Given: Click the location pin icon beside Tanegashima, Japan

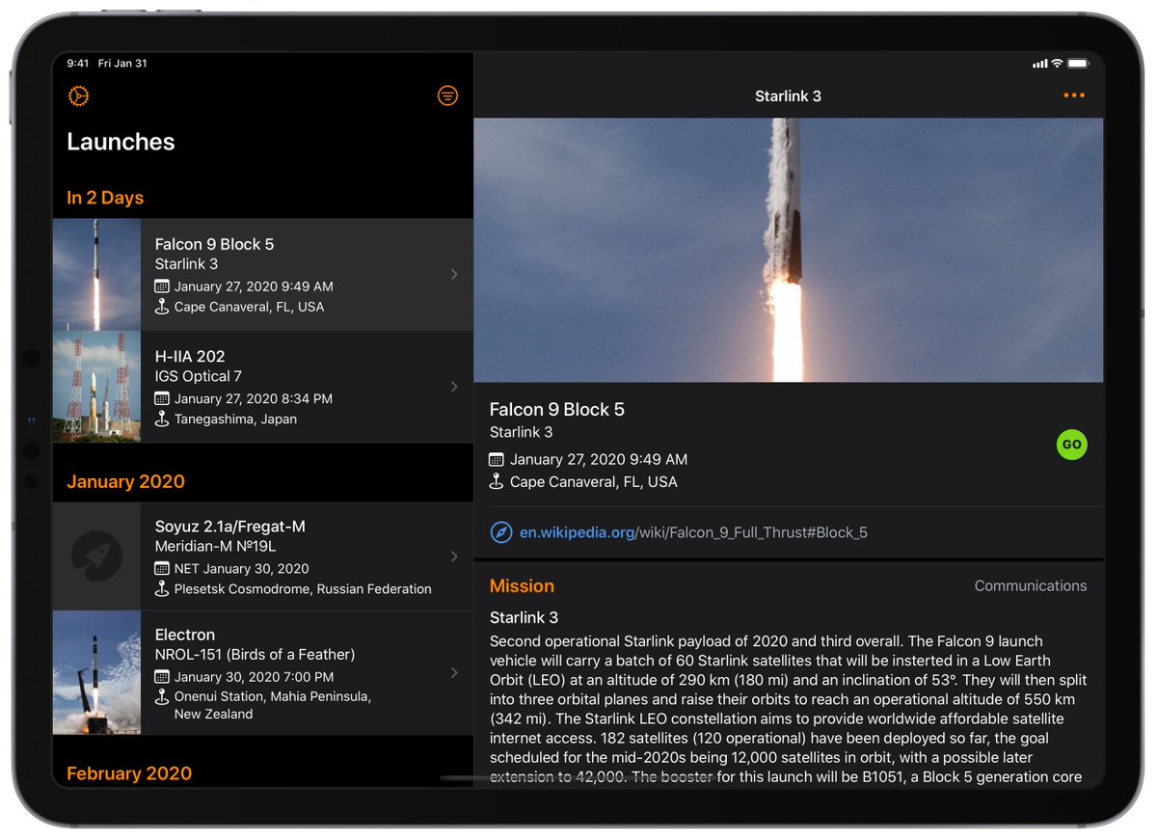Looking at the screenshot, I should pos(162,419).
